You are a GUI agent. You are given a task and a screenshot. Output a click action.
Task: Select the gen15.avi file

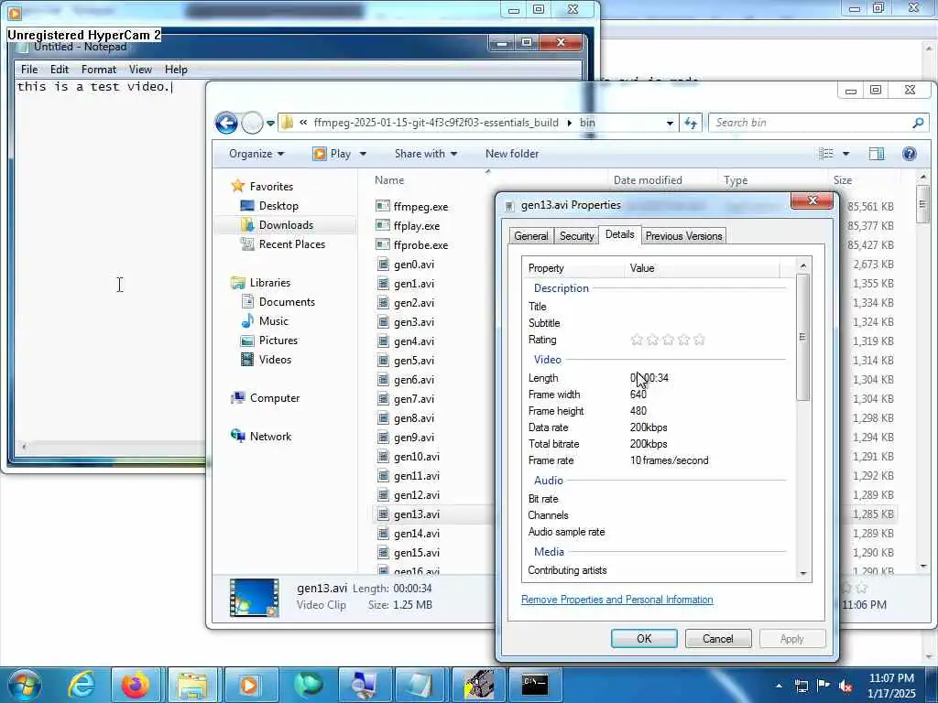(x=417, y=553)
